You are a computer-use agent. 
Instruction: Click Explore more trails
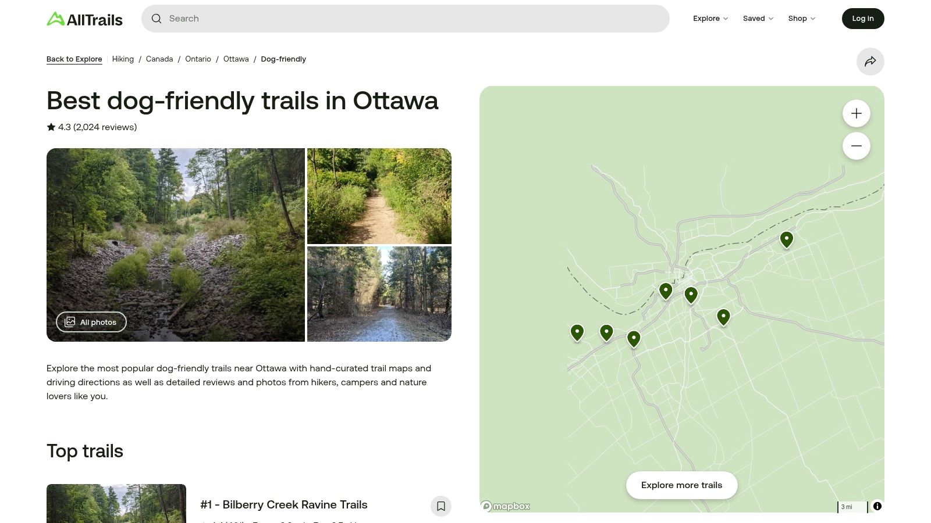pos(681,485)
